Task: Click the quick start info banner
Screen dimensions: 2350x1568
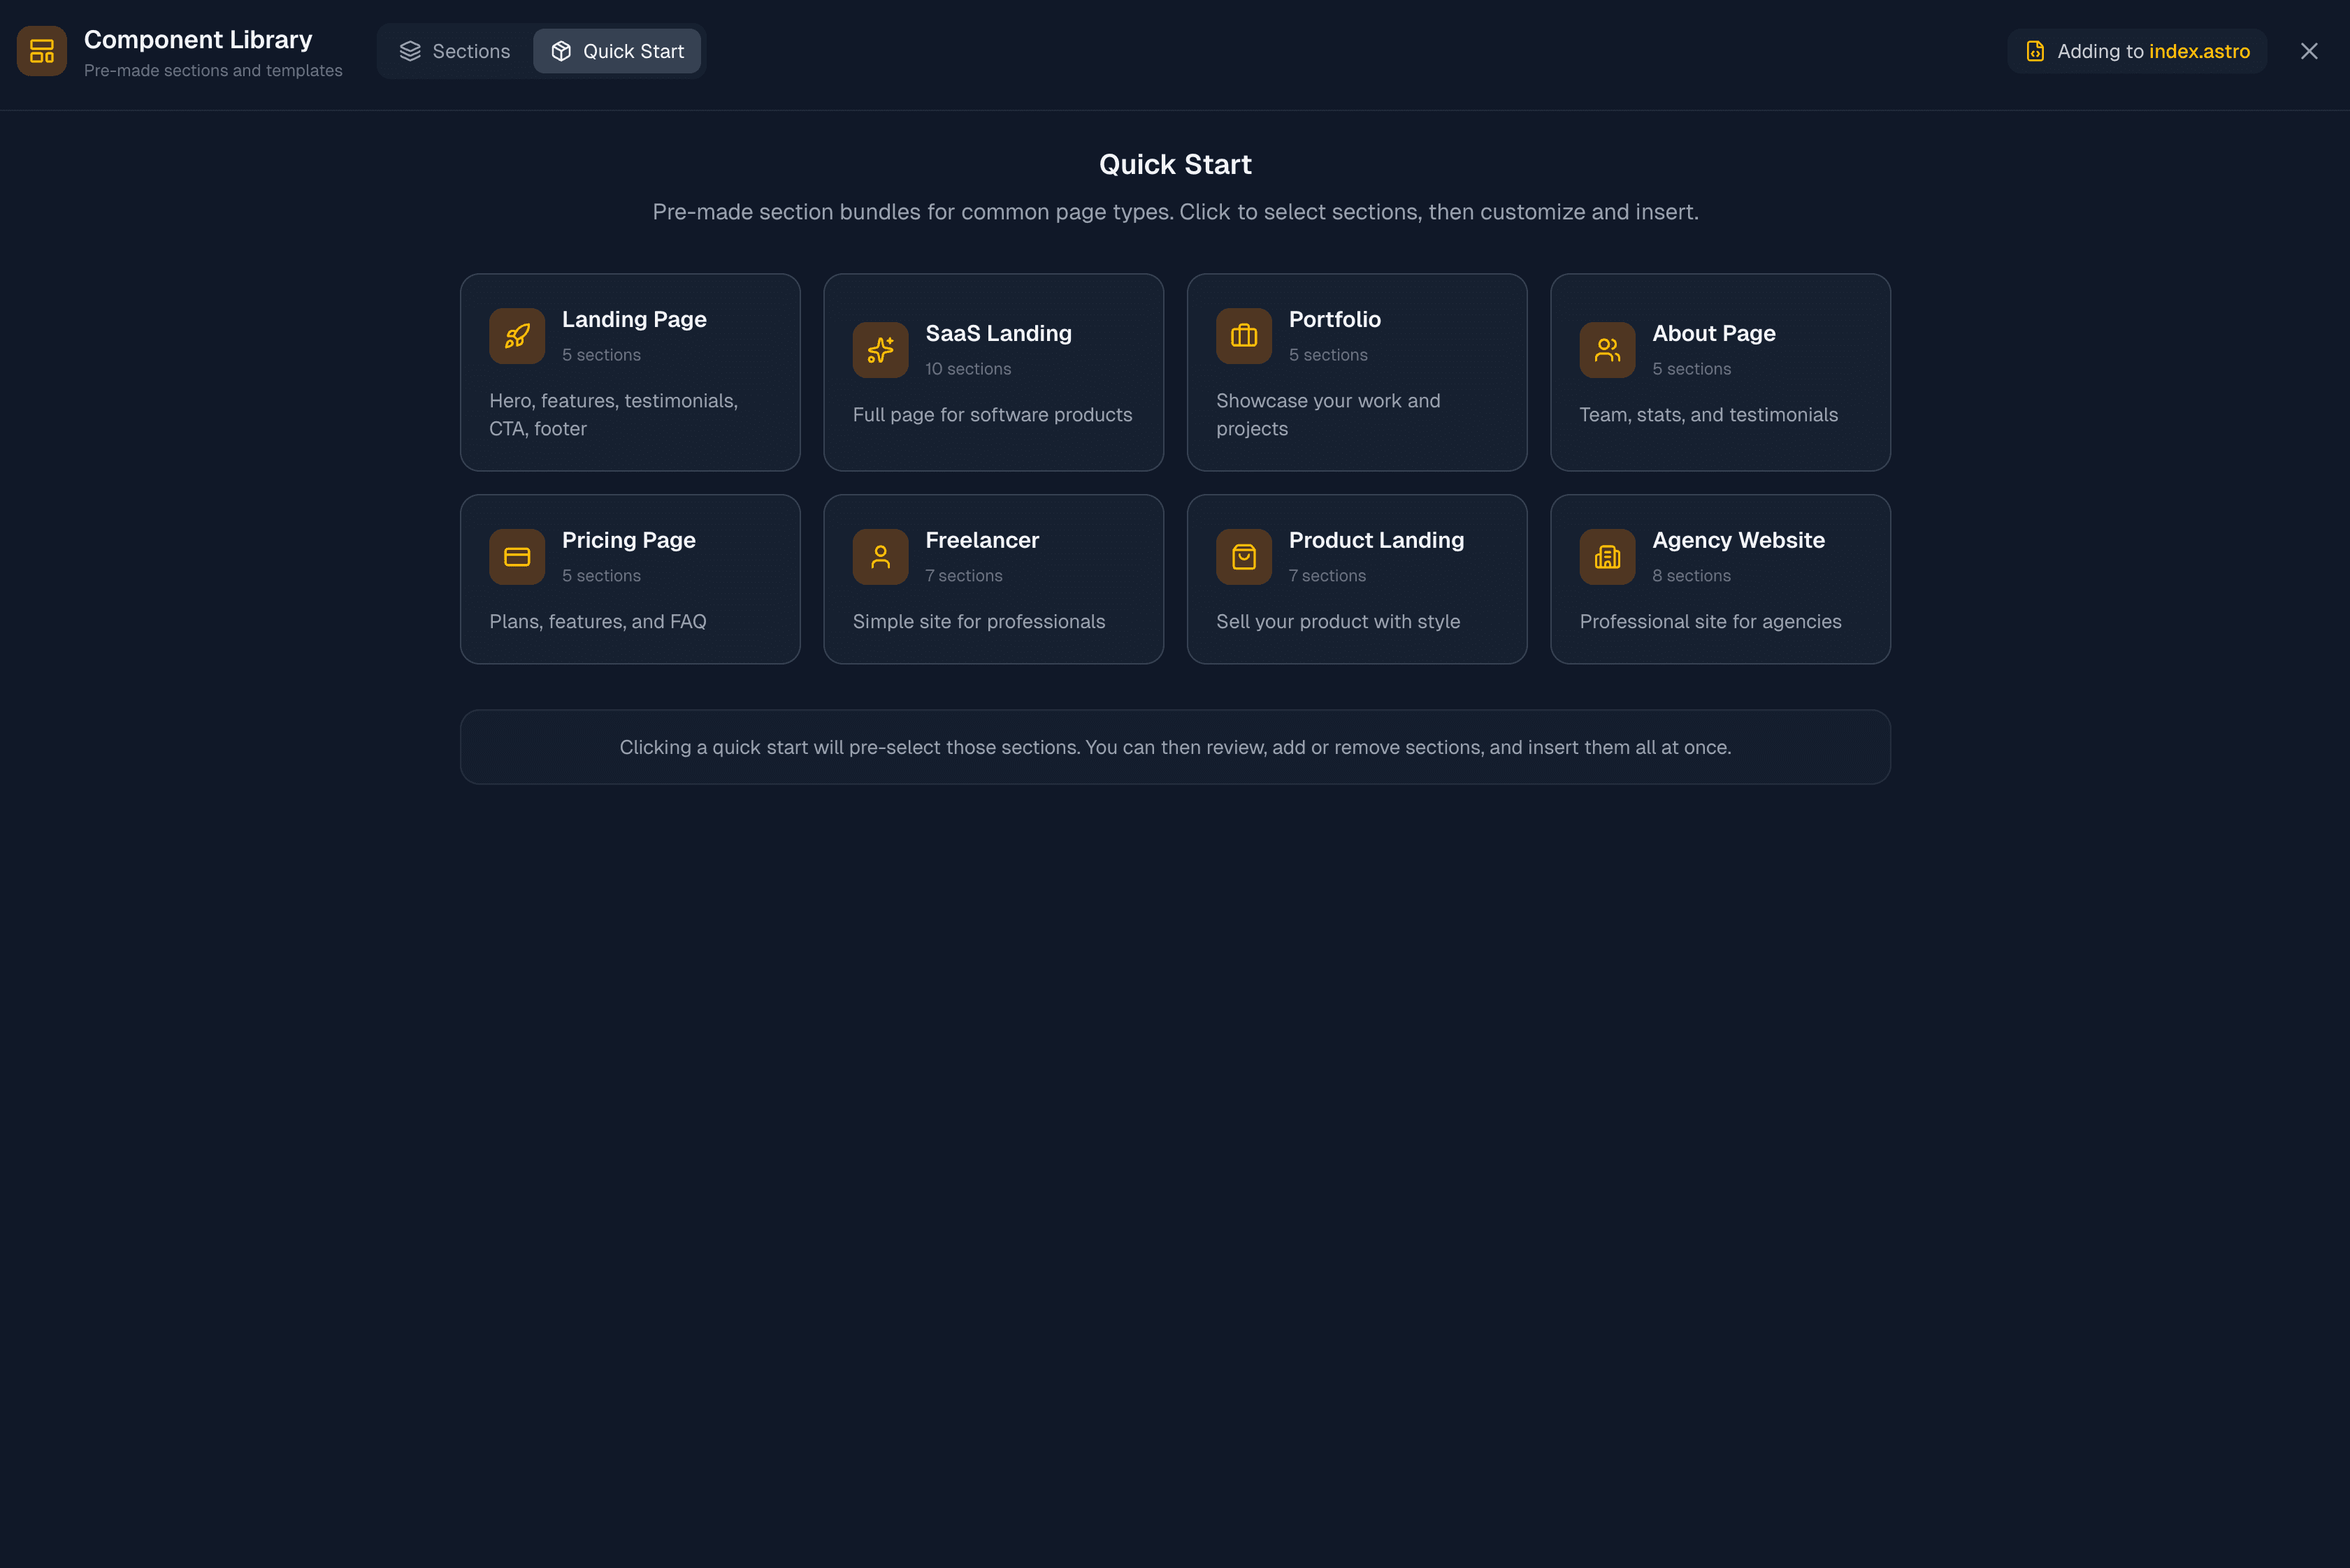Action: pos(1174,747)
